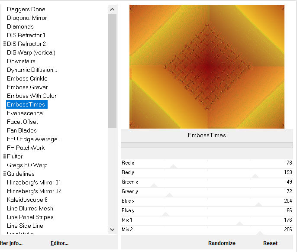Open the Editor... dialog
This screenshot has height=252, width=297.
tap(59, 243)
